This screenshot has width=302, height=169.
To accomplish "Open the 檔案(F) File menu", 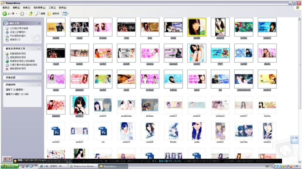I will [6, 8].
